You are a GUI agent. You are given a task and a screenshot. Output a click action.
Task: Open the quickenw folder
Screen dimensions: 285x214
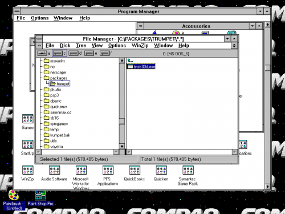pos(55,107)
